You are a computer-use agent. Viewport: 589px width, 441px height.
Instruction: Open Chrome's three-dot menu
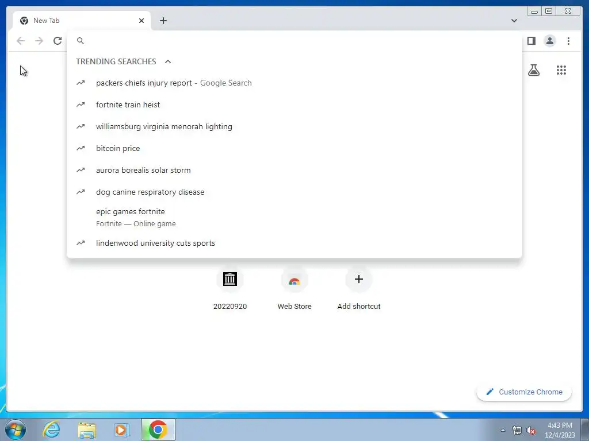tap(568, 41)
